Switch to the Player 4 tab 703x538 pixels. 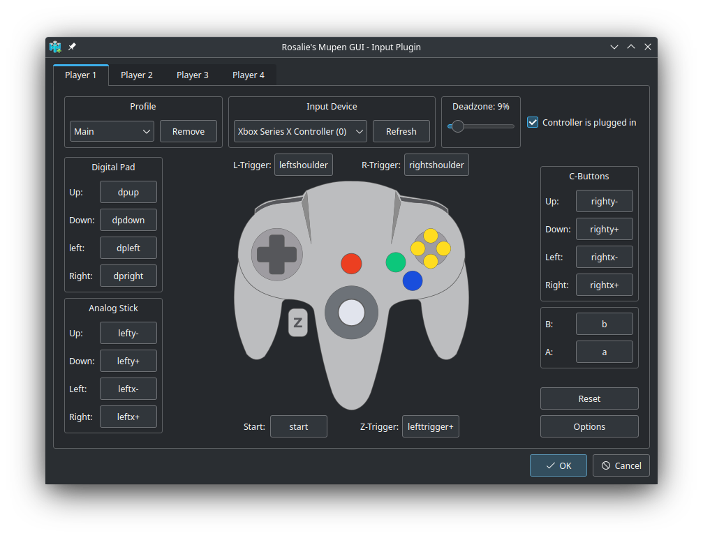249,75
